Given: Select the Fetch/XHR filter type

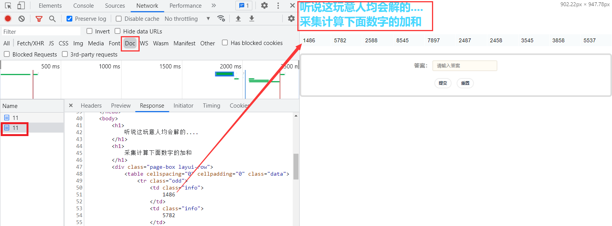Looking at the screenshot, I should coord(30,43).
